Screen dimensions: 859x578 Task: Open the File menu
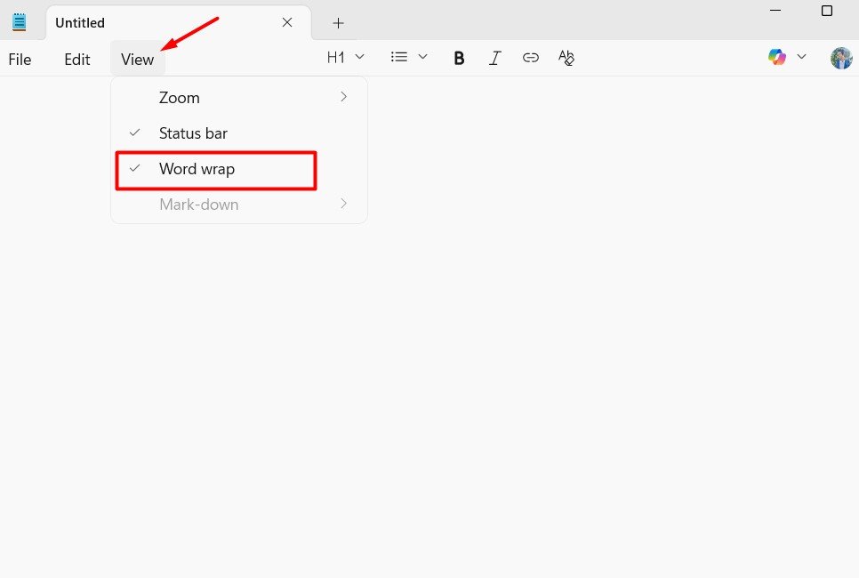click(x=20, y=60)
